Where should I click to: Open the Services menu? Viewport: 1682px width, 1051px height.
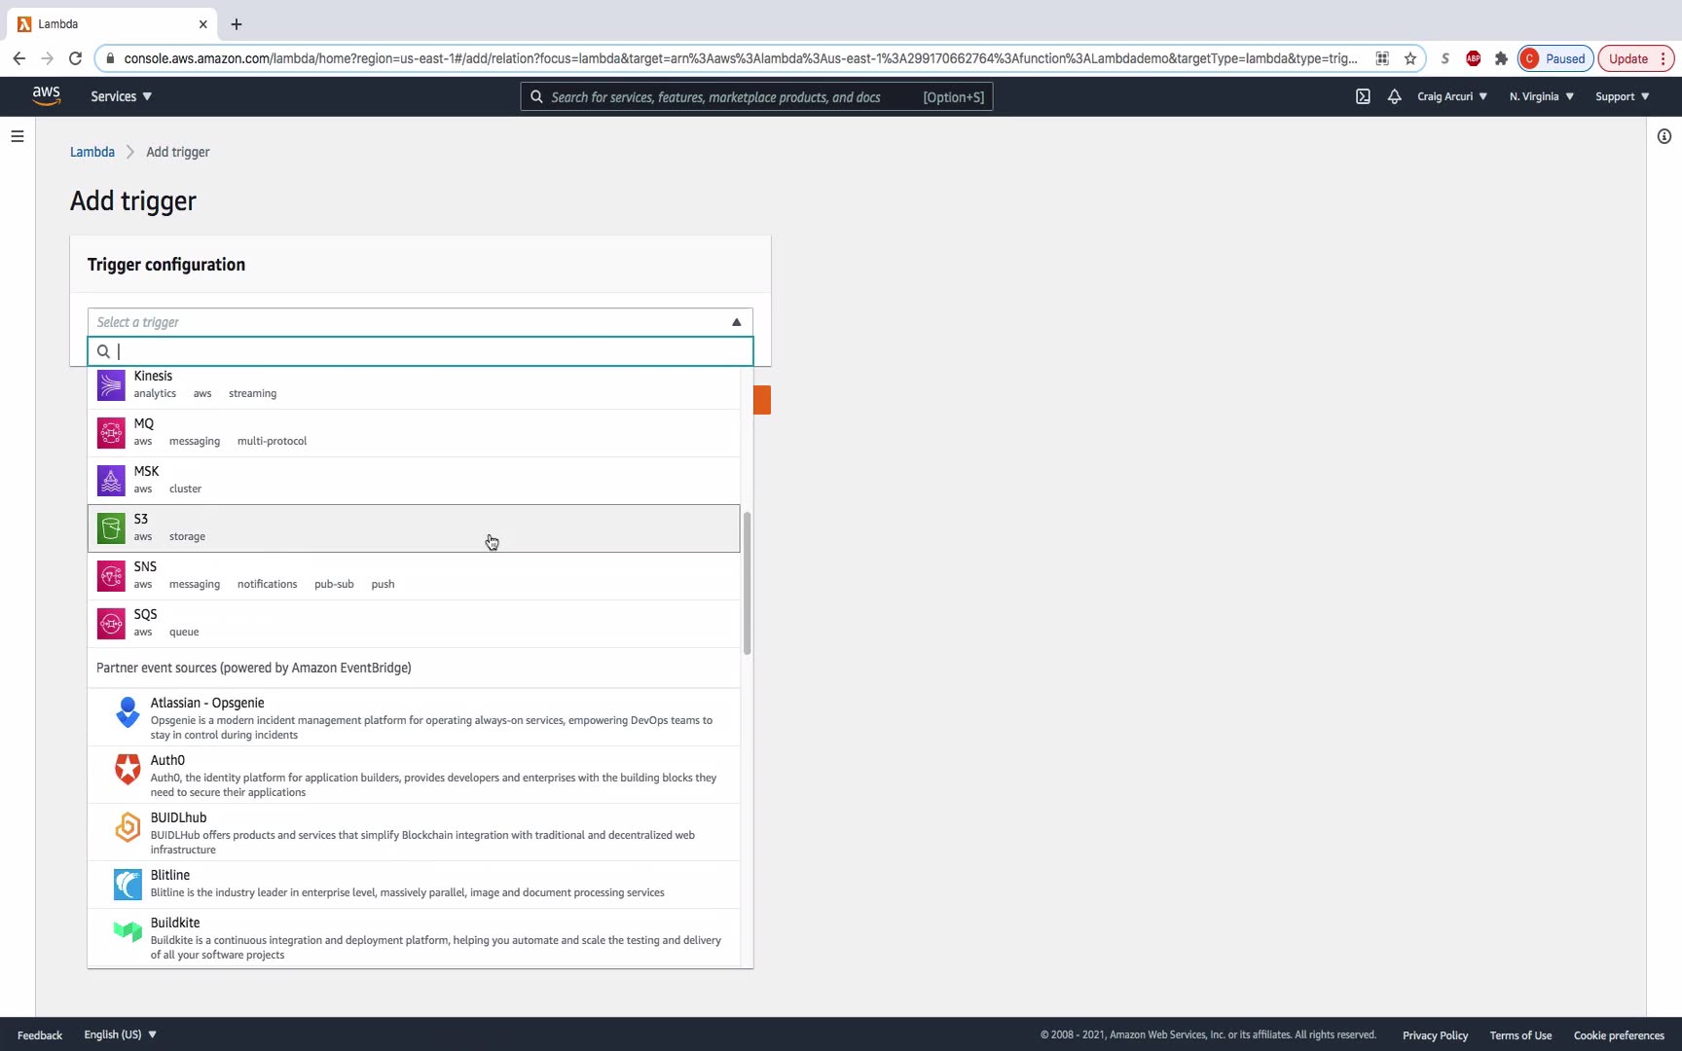point(122,96)
